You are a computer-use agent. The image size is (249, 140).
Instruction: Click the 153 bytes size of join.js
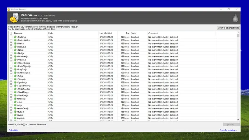coord(125,102)
